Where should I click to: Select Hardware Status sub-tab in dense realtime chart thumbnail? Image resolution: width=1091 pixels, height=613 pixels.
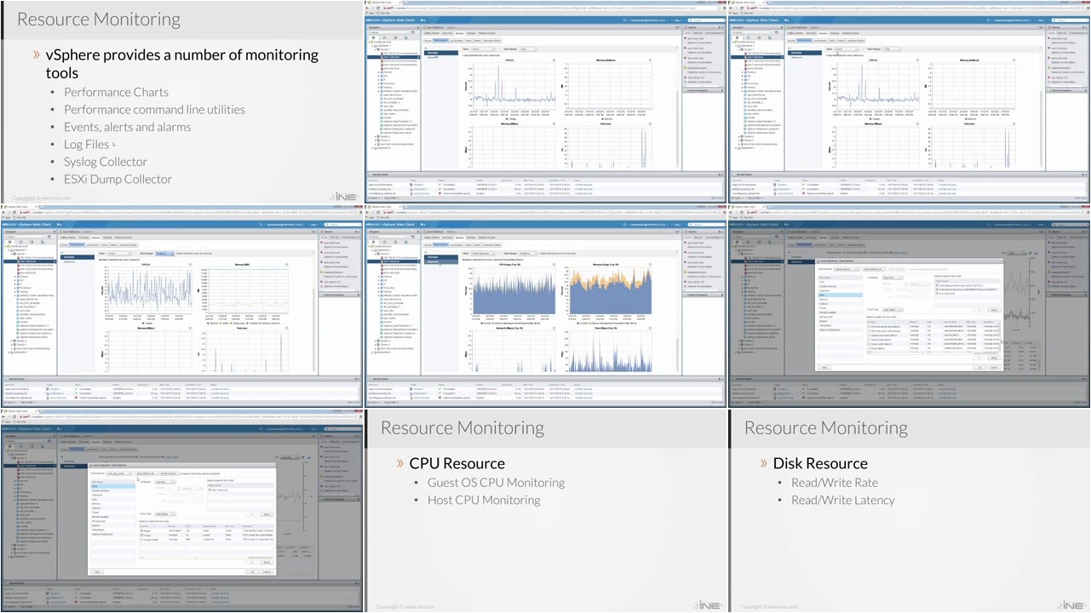pyautogui.click(x=129, y=245)
